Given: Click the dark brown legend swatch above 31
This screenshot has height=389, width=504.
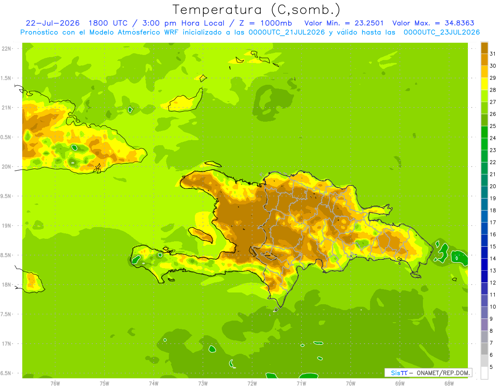Looking at the screenshot, I should [x=484, y=48].
